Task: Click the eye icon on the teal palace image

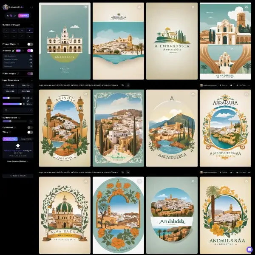Action: [x=86, y=7]
